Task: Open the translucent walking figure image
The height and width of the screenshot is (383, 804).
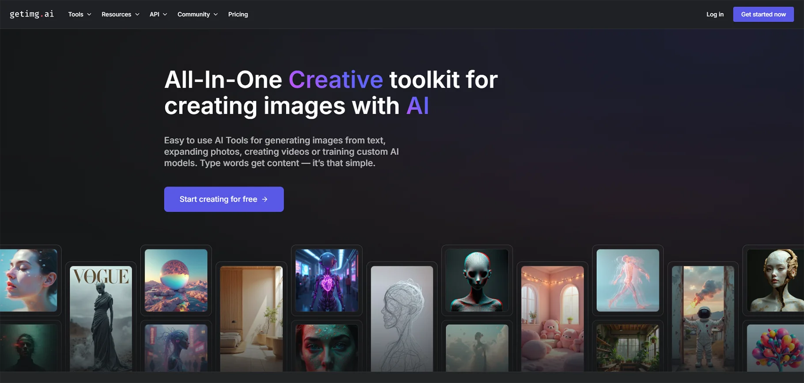Action: [628, 280]
